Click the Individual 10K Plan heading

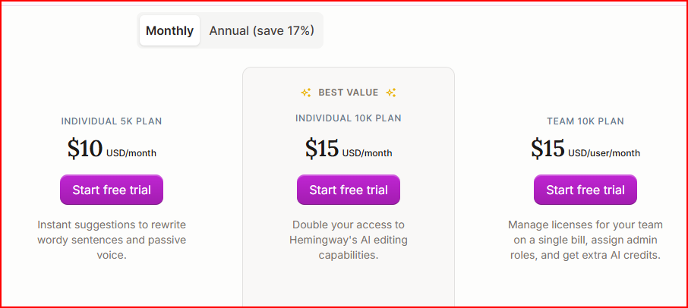pos(349,118)
